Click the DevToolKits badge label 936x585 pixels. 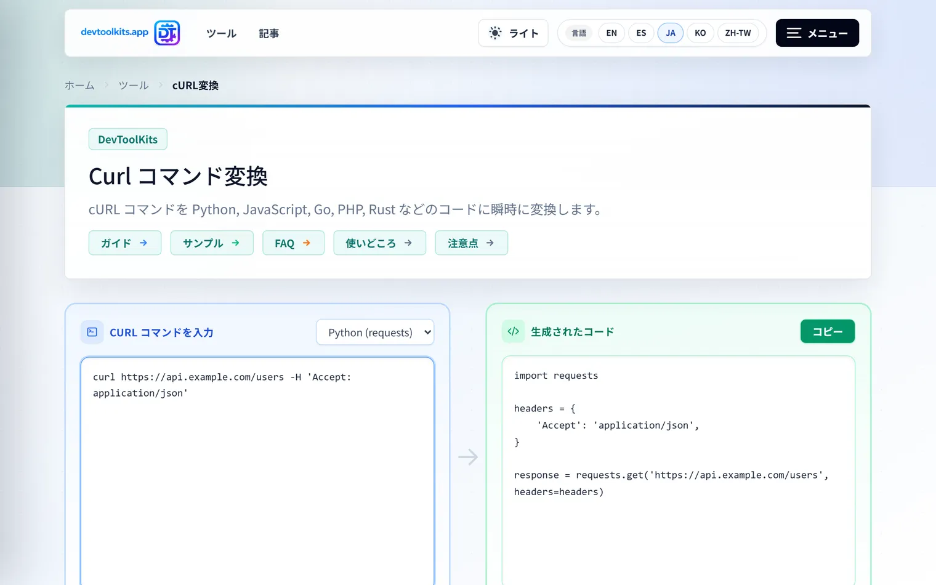(x=128, y=139)
